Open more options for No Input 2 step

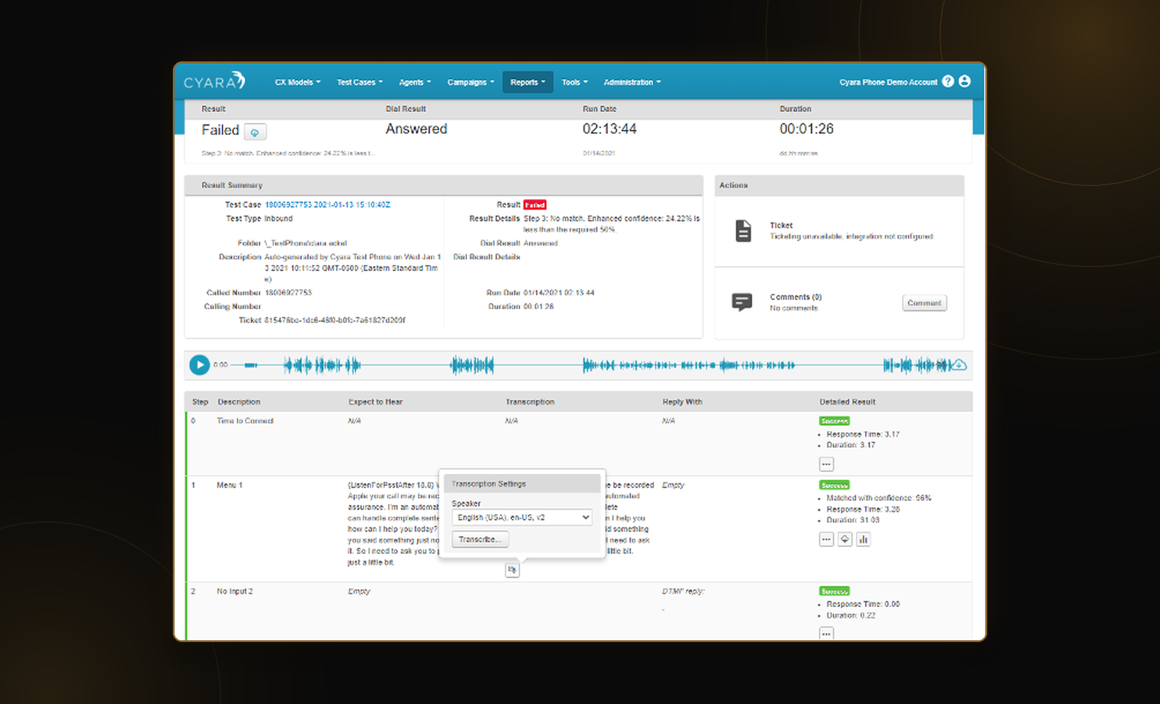[x=826, y=633]
